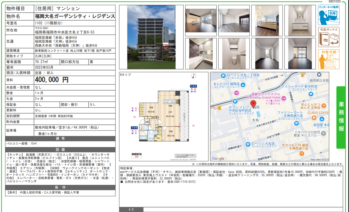Click the compass north icon on floor plan
The image size is (349, 212).
point(194,76)
